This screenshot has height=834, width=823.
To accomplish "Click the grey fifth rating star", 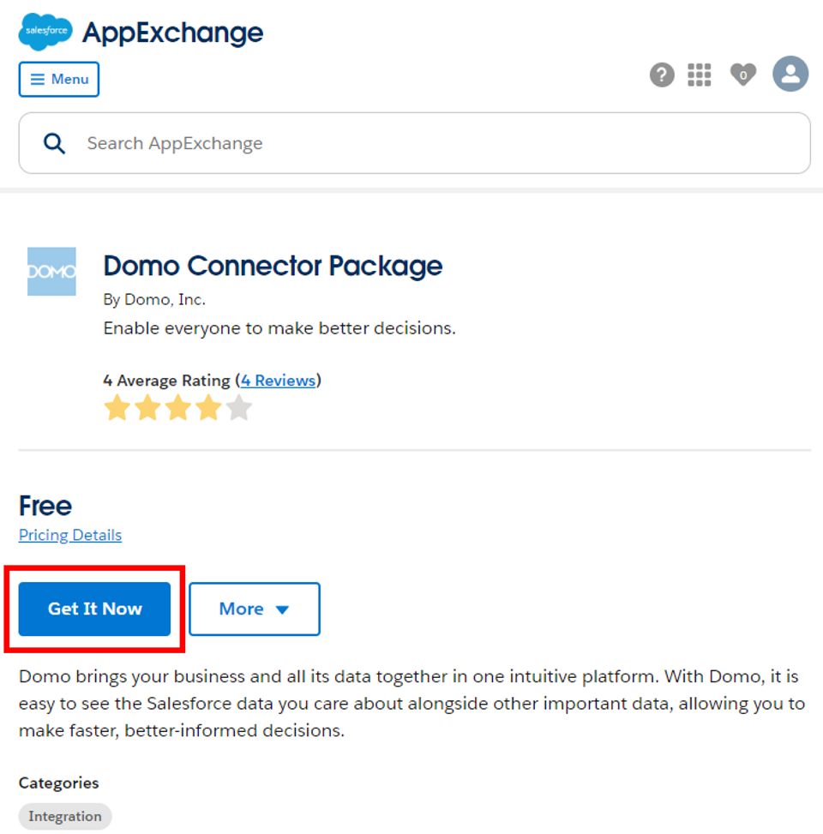I will point(239,408).
